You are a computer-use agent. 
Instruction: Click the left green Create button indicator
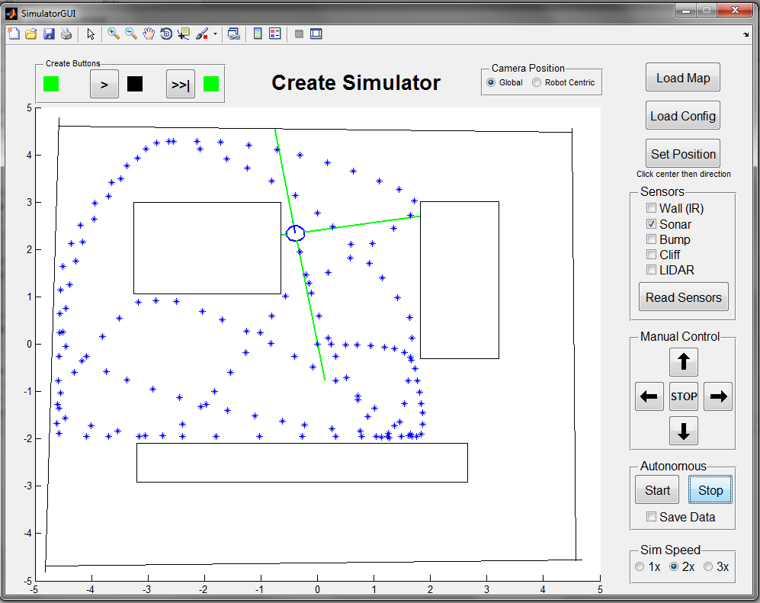[x=51, y=84]
